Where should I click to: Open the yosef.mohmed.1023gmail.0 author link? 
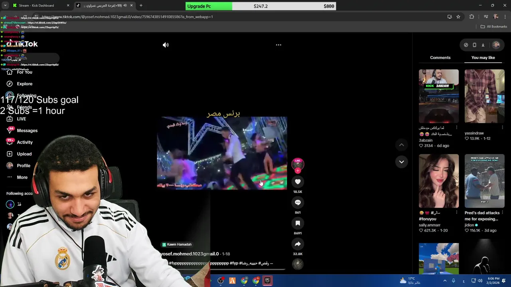tap(190, 254)
